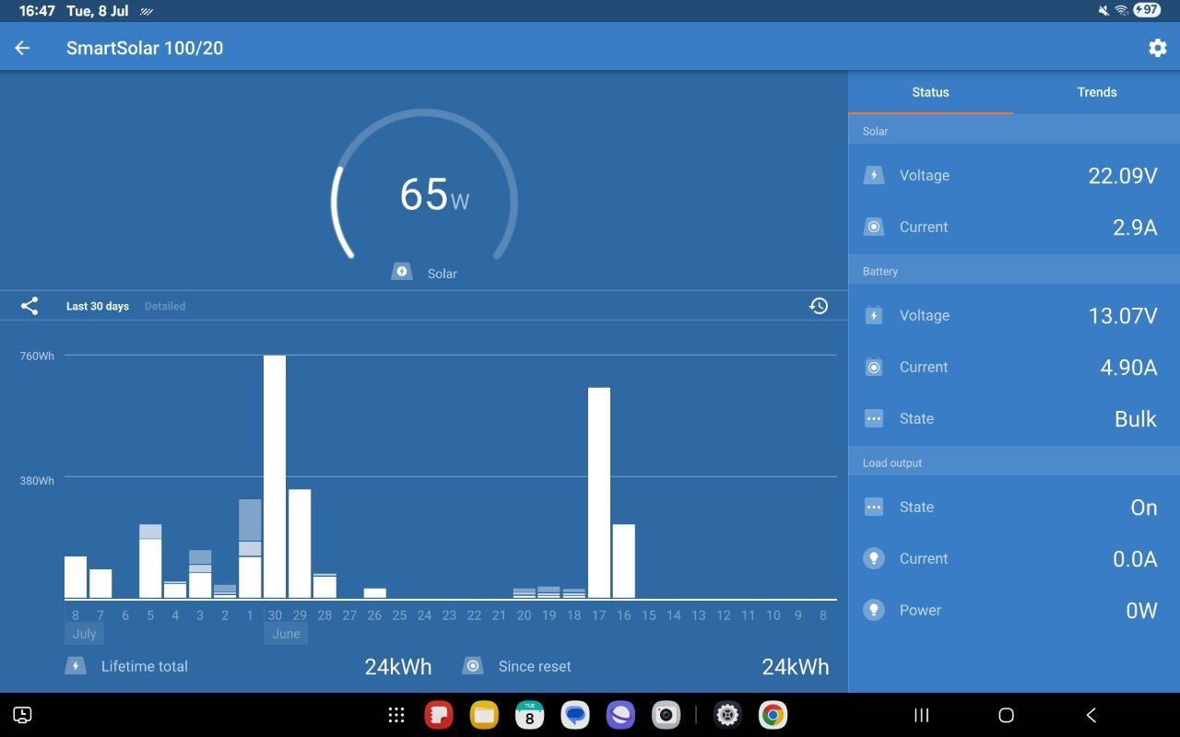The height and width of the screenshot is (737, 1180).
Task: Select the bar for 5 July
Action: (x=150, y=562)
